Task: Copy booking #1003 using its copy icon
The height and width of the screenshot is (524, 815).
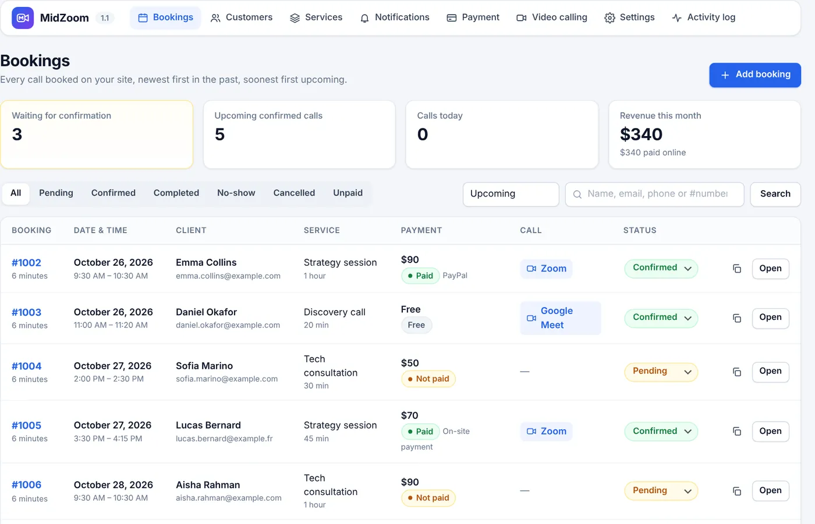Action: (x=736, y=318)
